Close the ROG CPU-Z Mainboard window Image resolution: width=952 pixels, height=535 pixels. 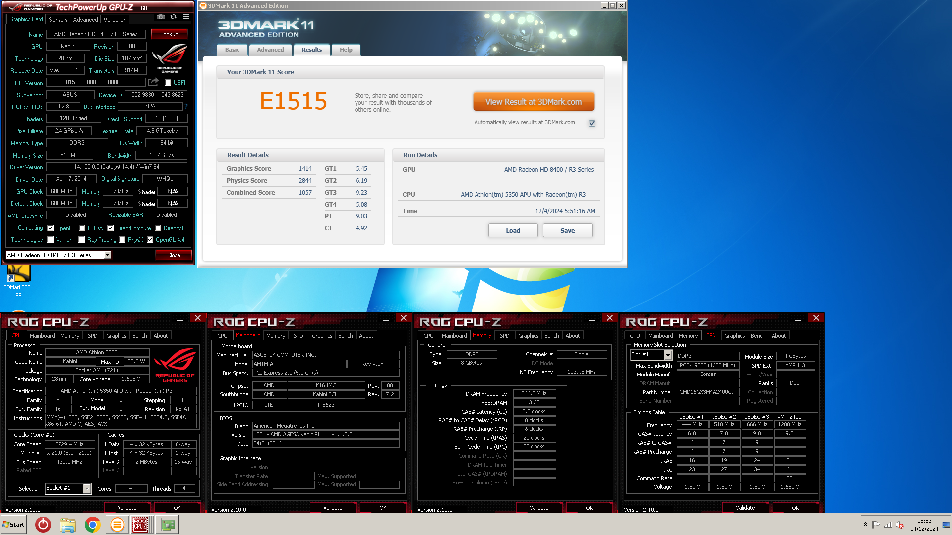click(404, 318)
